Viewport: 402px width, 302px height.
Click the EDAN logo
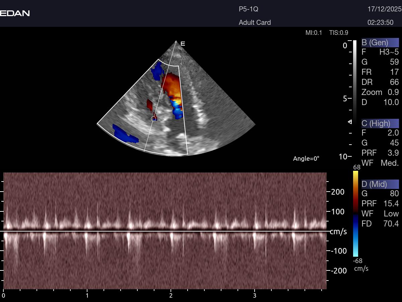15,13
